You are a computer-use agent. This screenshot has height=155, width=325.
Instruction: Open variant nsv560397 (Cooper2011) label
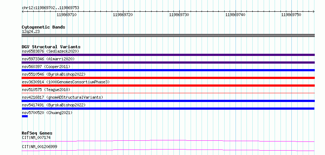46,67
